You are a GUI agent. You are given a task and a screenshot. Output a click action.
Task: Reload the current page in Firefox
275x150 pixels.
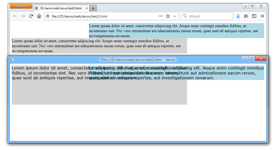coord(31,16)
